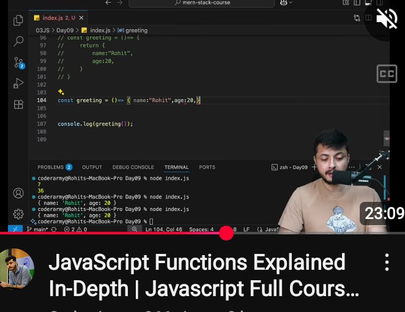
Task: Click index.js in the breadcrumb
Action: tap(96, 31)
